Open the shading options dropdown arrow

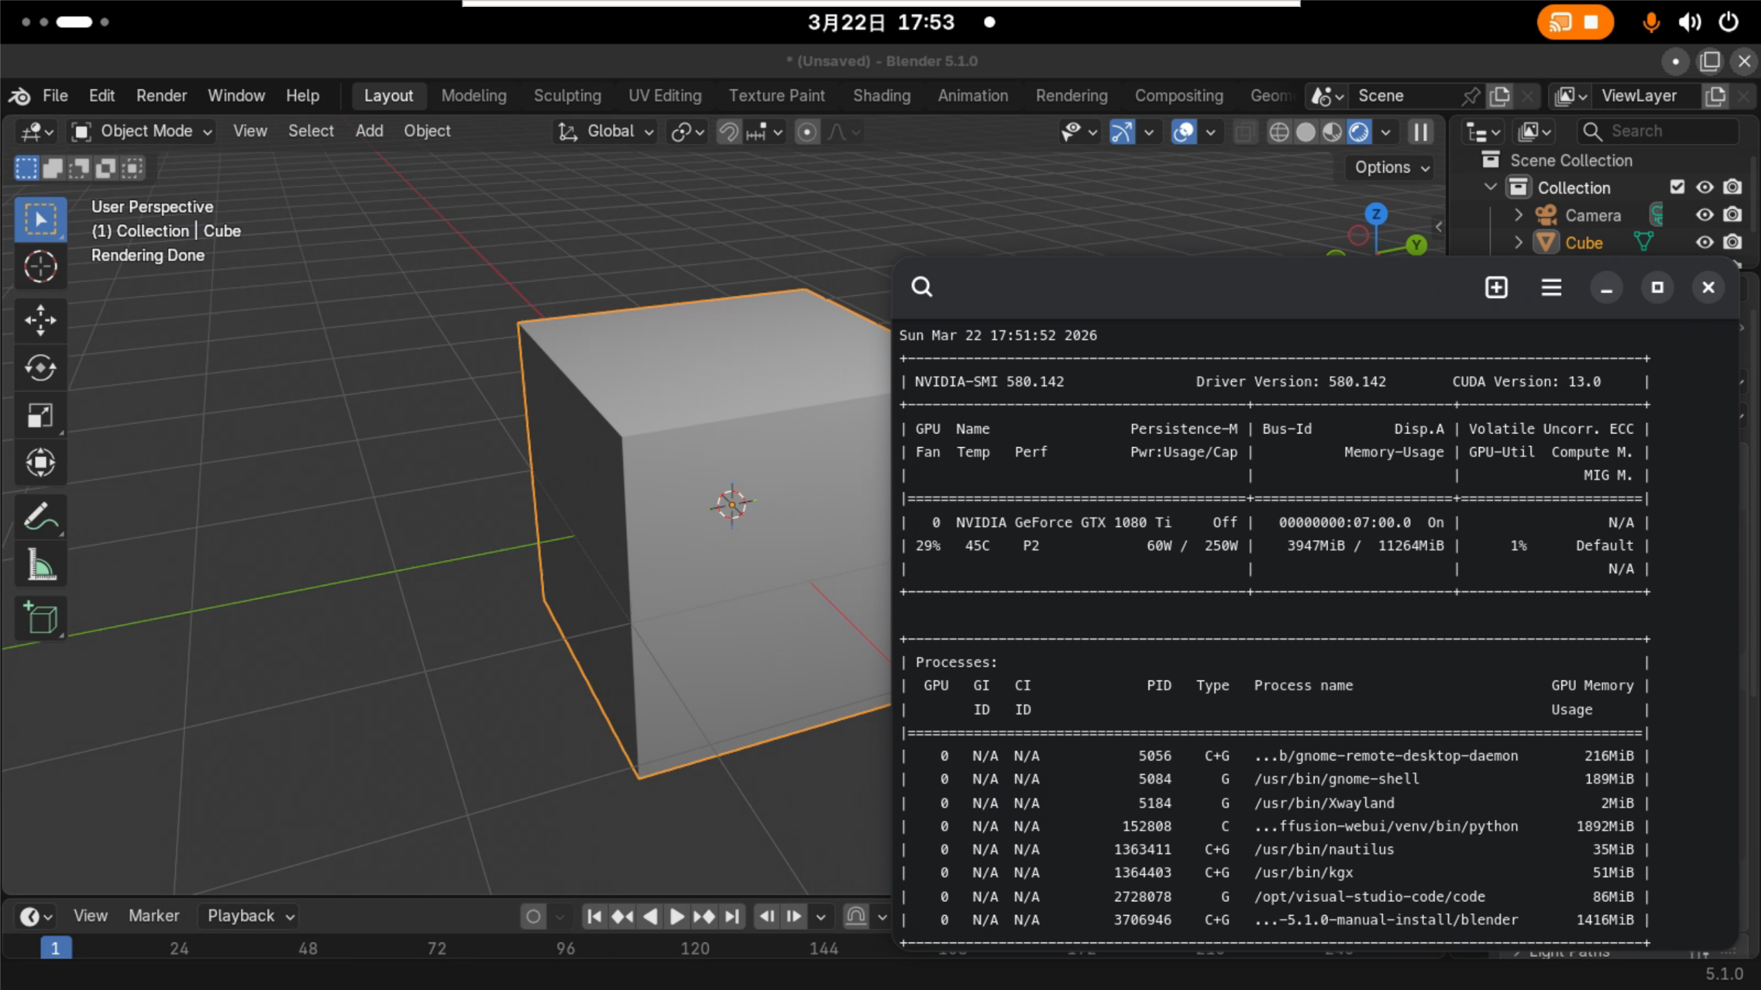[1386, 132]
